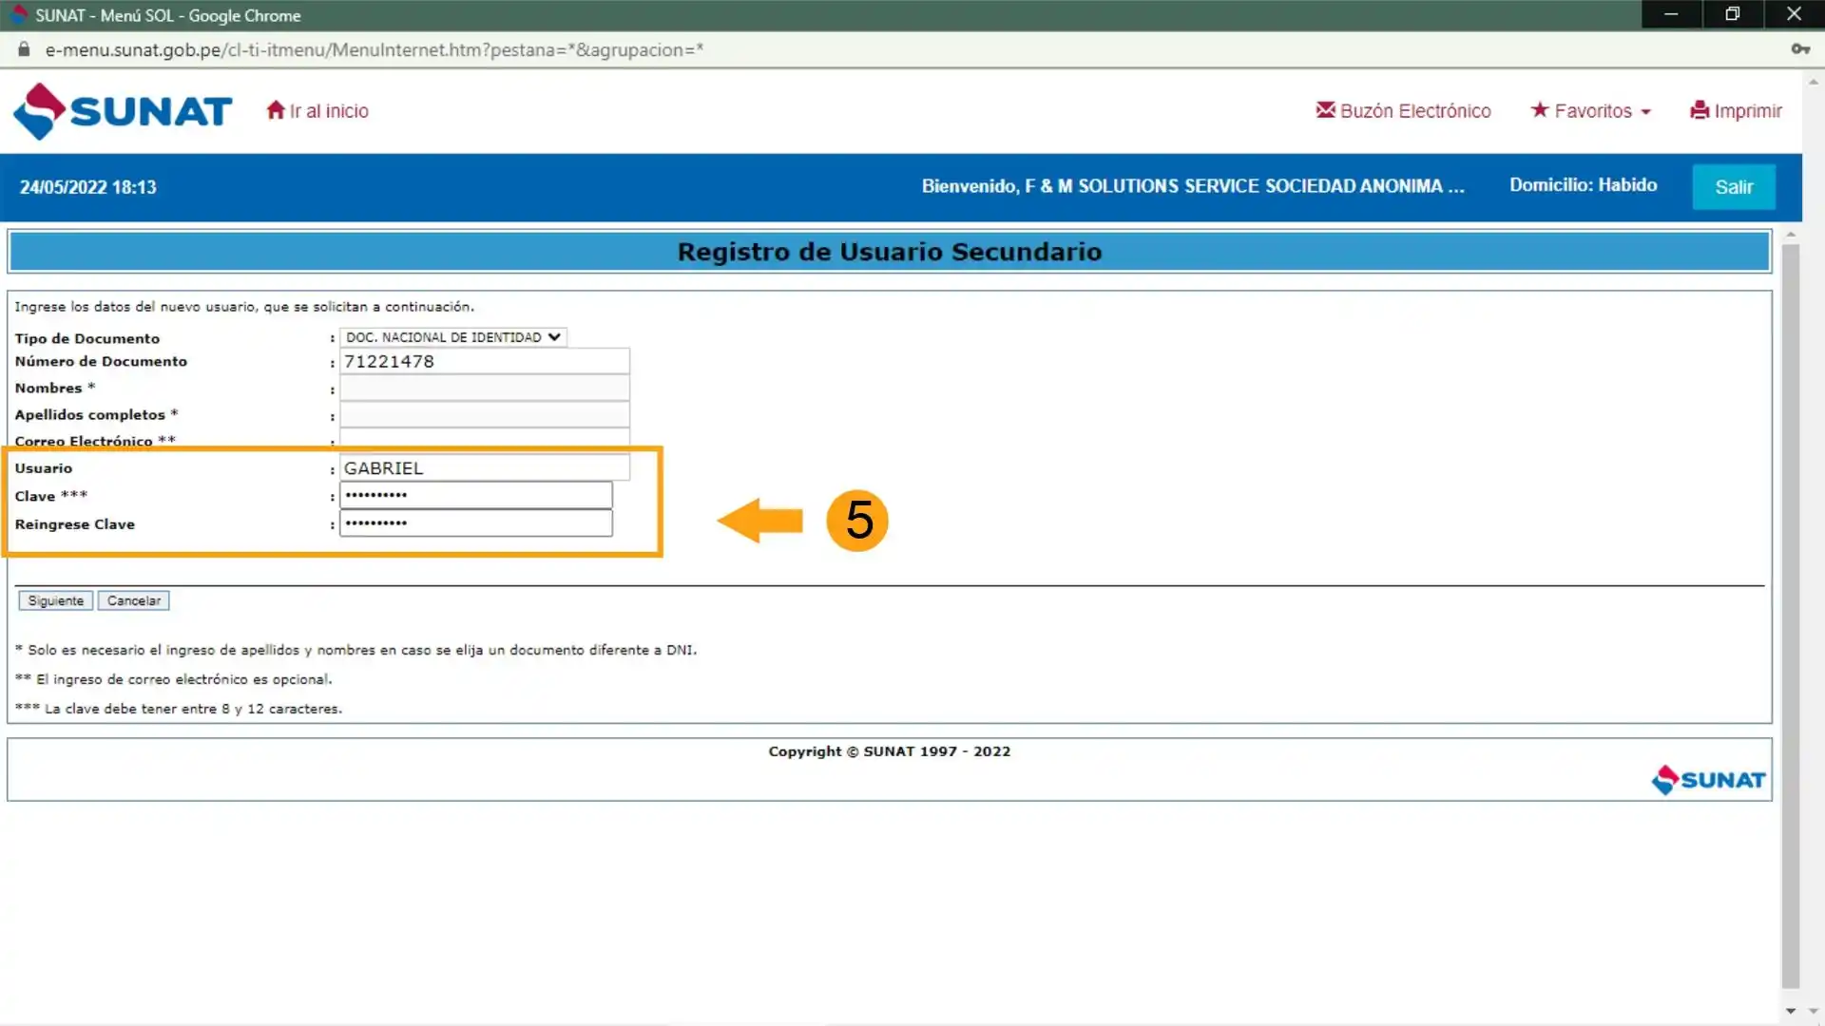
Task: Click the Siguiente button
Action: (x=56, y=600)
